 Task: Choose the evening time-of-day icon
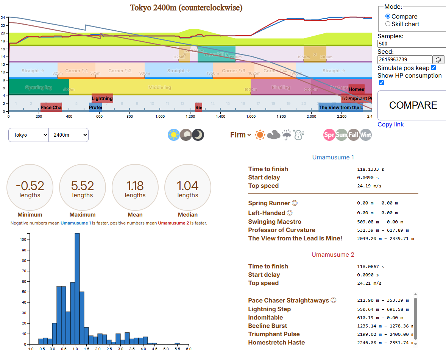pos(186,135)
